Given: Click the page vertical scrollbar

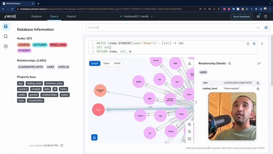Looking at the screenshot, I should pyautogui.click(x=272, y=60).
